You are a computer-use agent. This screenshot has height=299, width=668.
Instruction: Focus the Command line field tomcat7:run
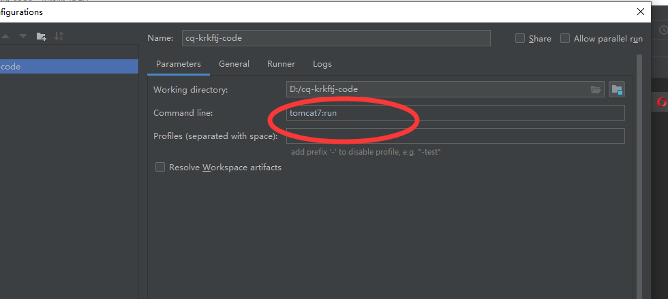pos(455,113)
